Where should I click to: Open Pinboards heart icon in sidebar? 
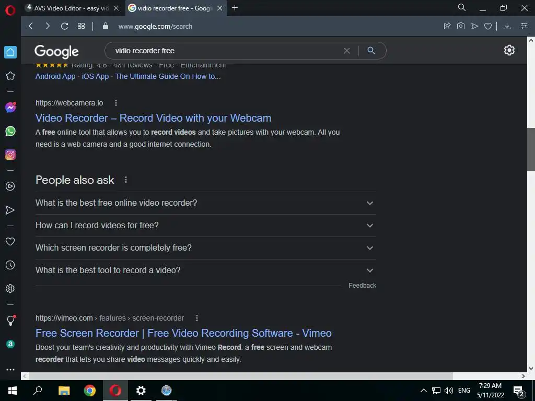[x=10, y=241]
